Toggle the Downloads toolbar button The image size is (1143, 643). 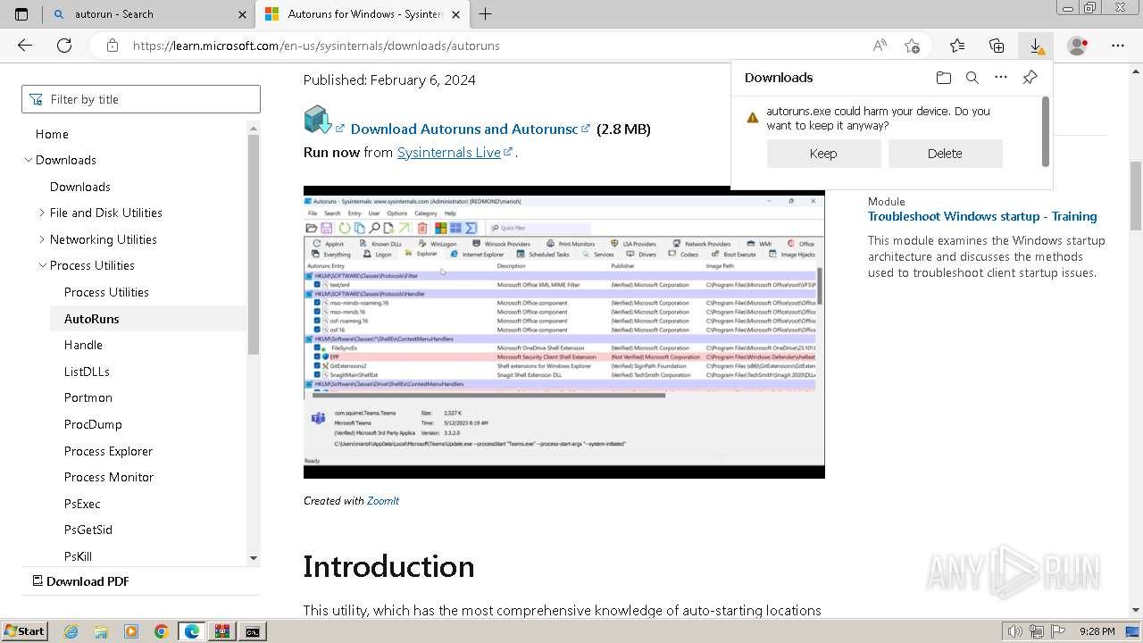tap(1036, 46)
